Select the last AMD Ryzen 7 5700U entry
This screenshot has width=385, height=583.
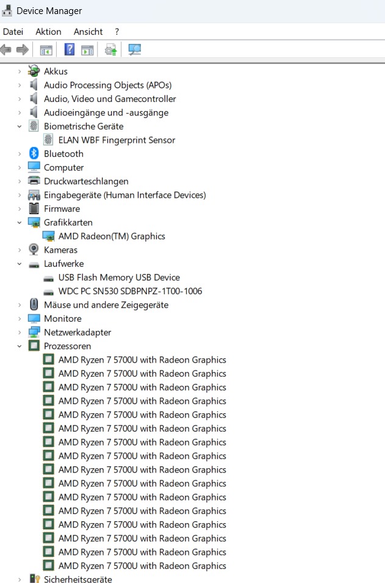click(142, 566)
